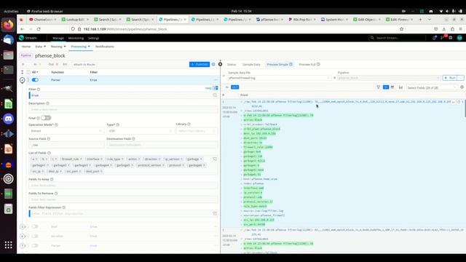Screen dimensions: 466x262
Task: Expand the Filter expression editor icon
Action: [x=215, y=95]
